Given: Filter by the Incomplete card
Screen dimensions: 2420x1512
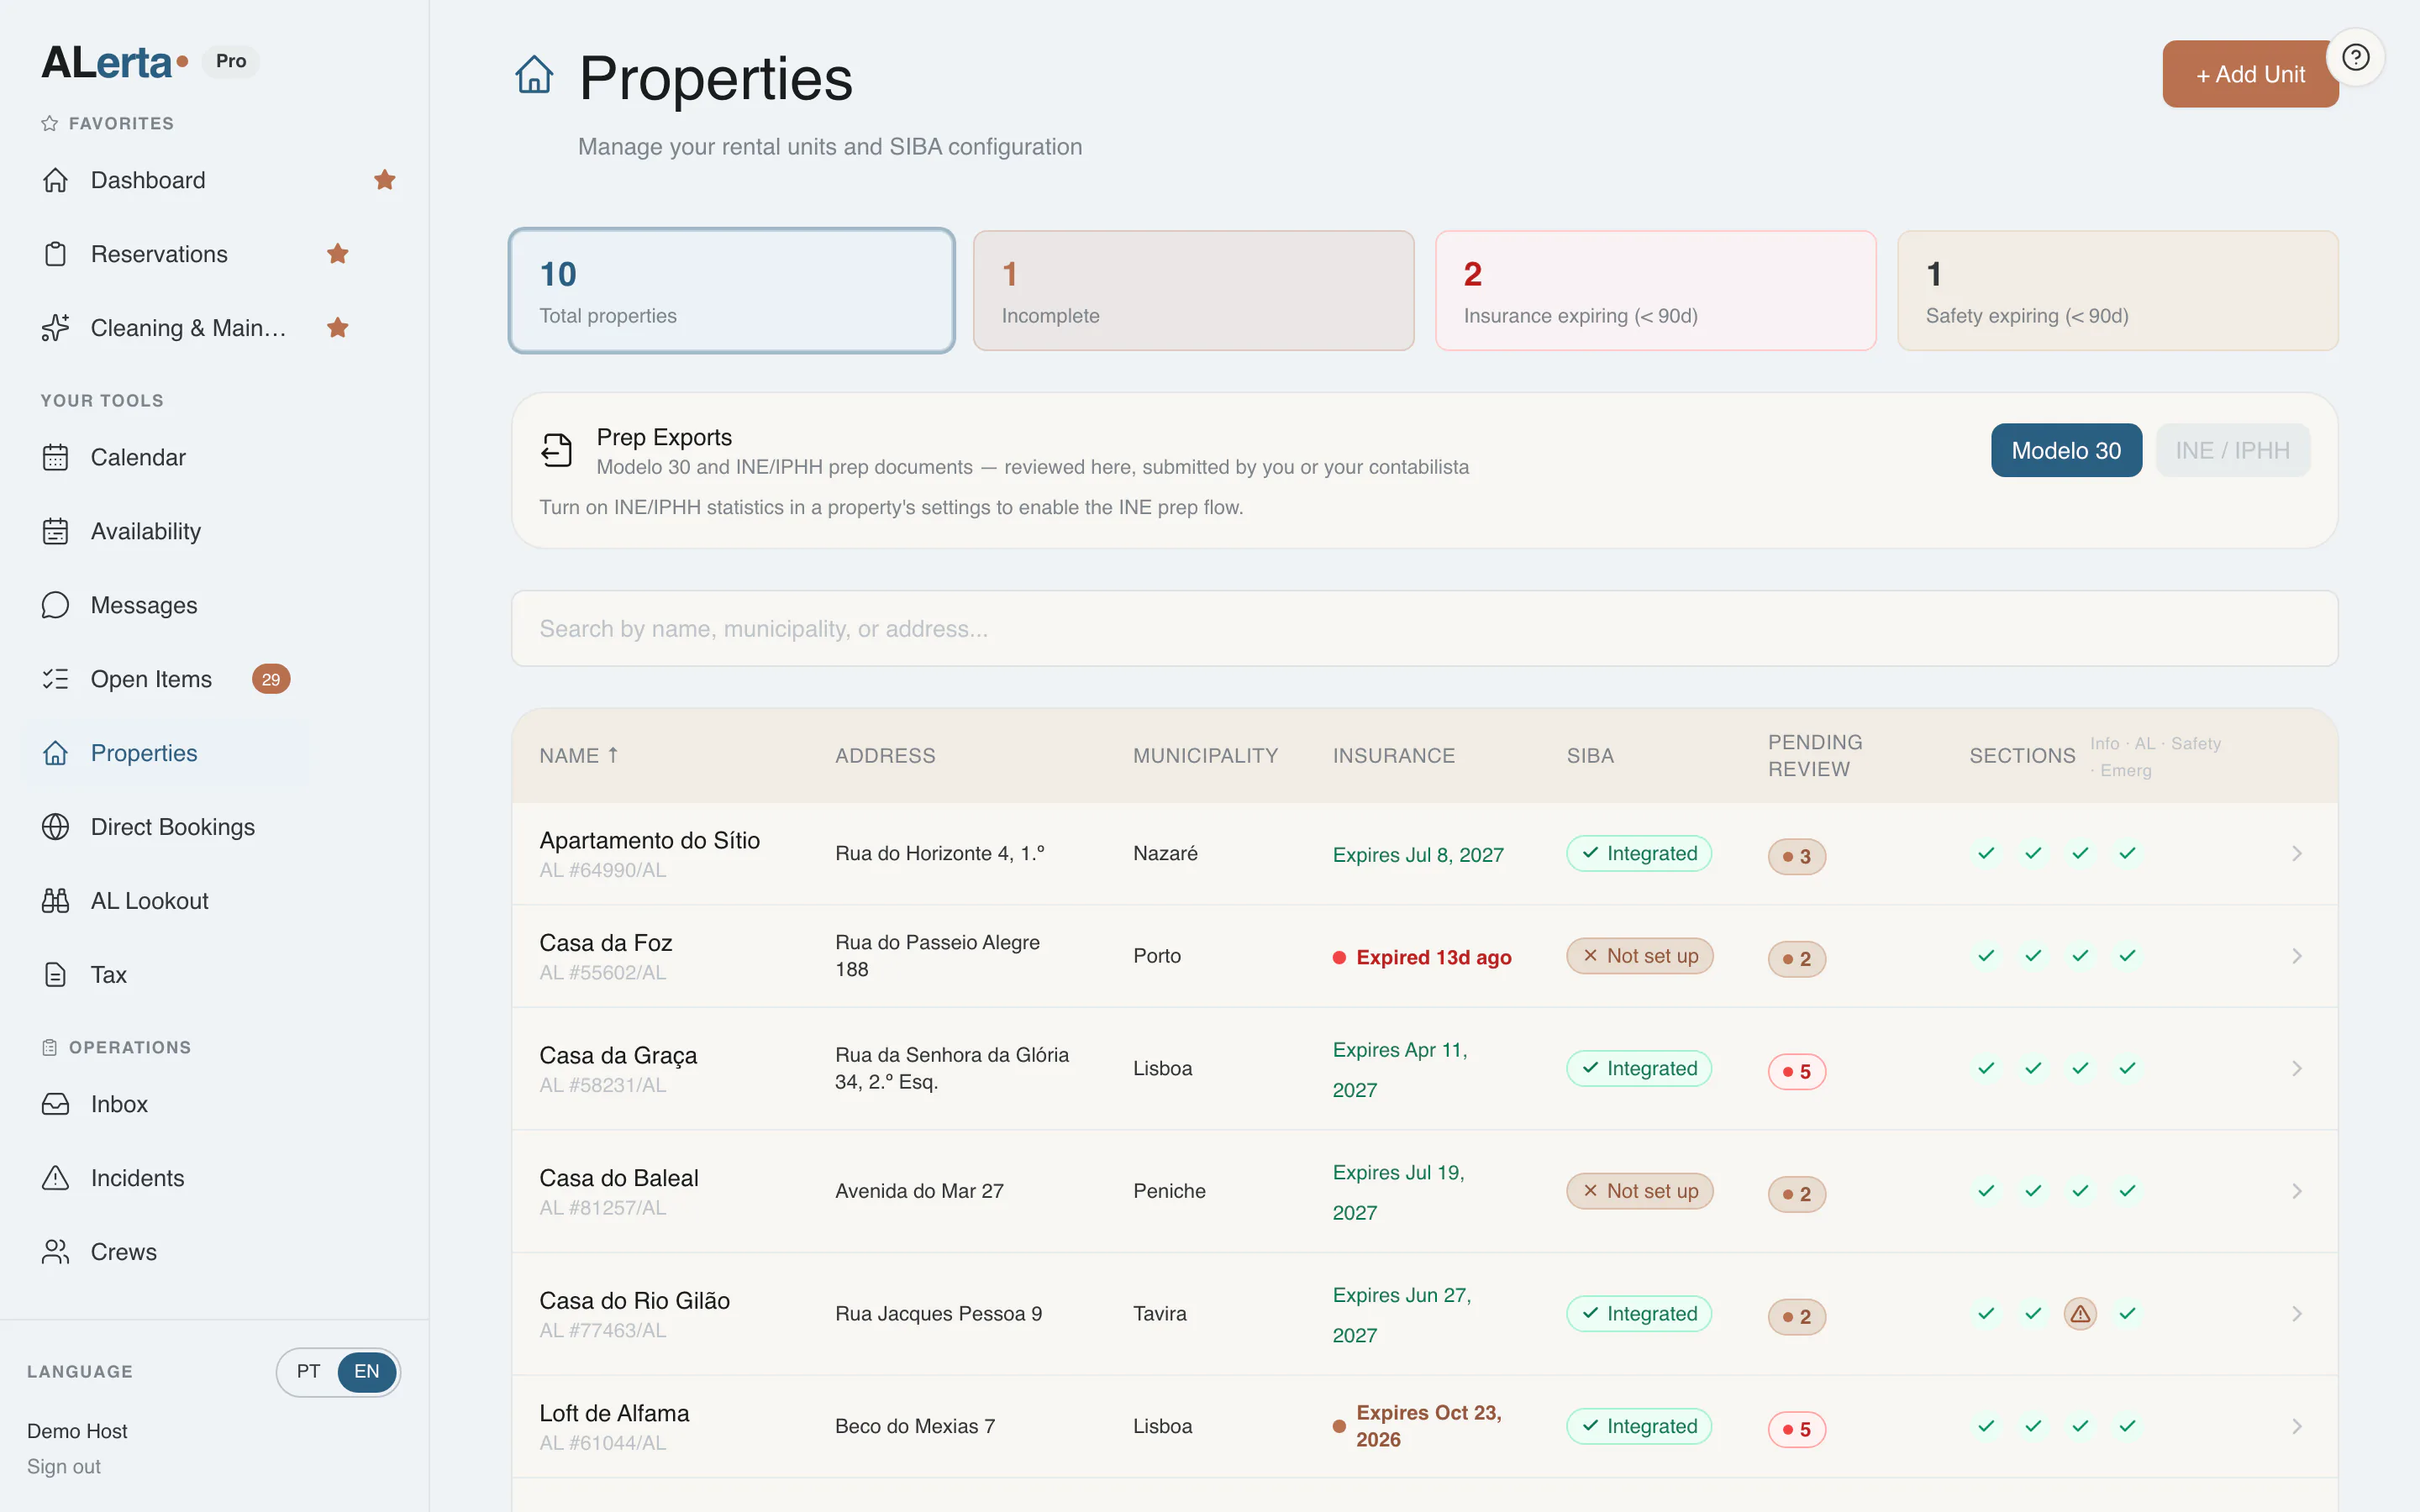Looking at the screenshot, I should pos(1193,291).
